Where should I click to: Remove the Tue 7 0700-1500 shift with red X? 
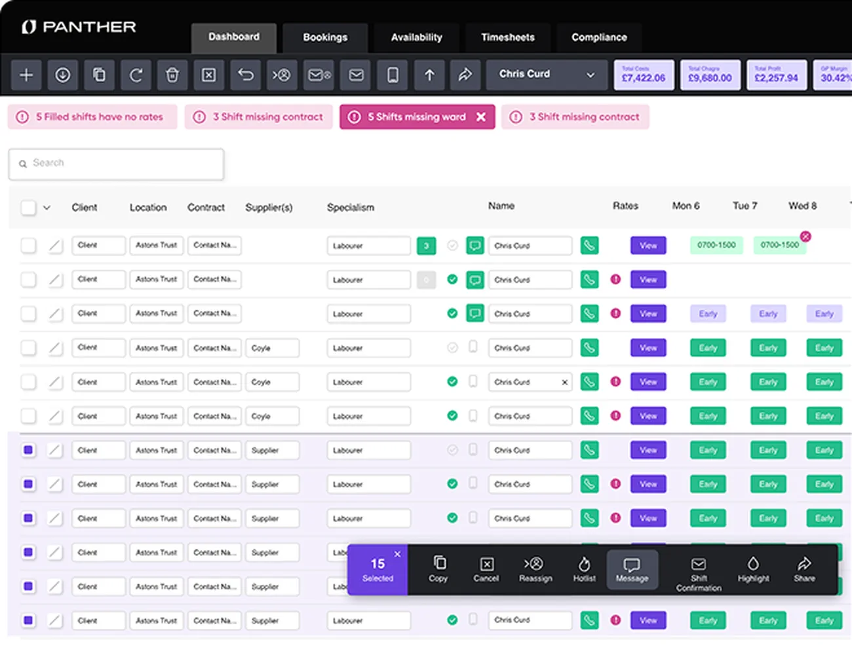coord(805,236)
